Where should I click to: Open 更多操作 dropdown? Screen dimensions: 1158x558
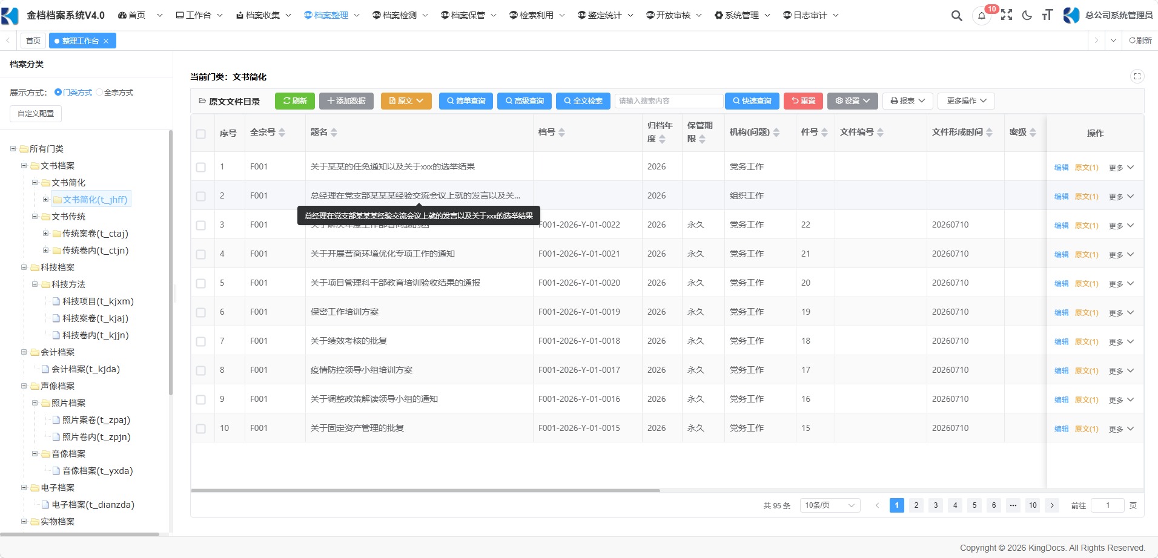tap(967, 101)
